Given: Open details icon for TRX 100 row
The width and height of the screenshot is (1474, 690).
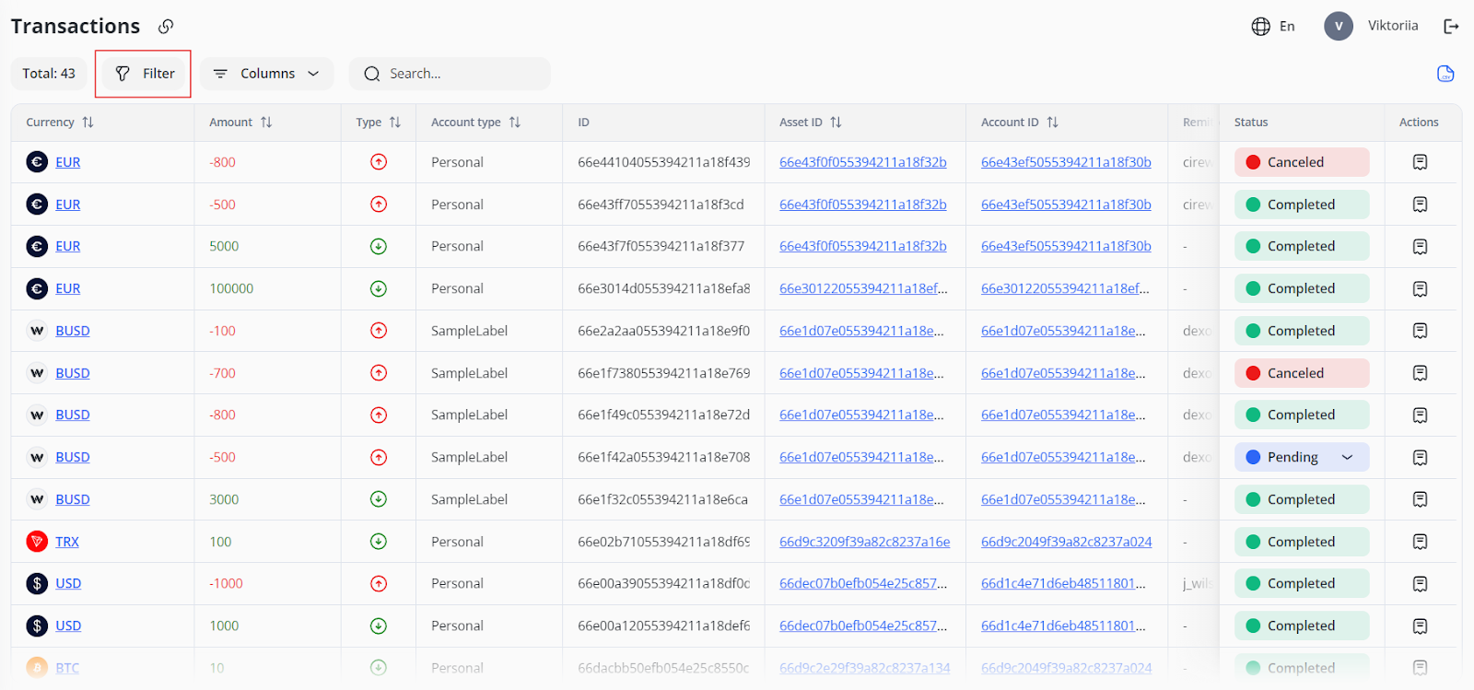Looking at the screenshot, I should (x=1420, y=542).
